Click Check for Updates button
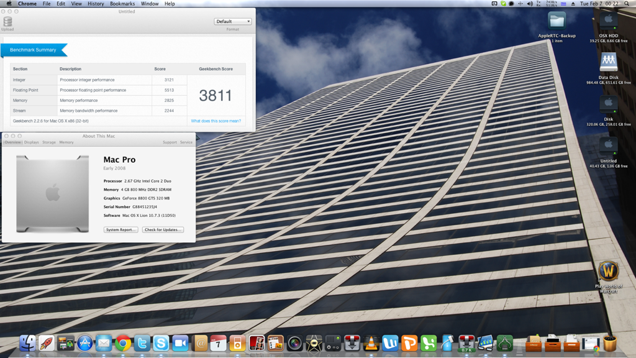The image size is (636, 358). (x=163, y=230)
